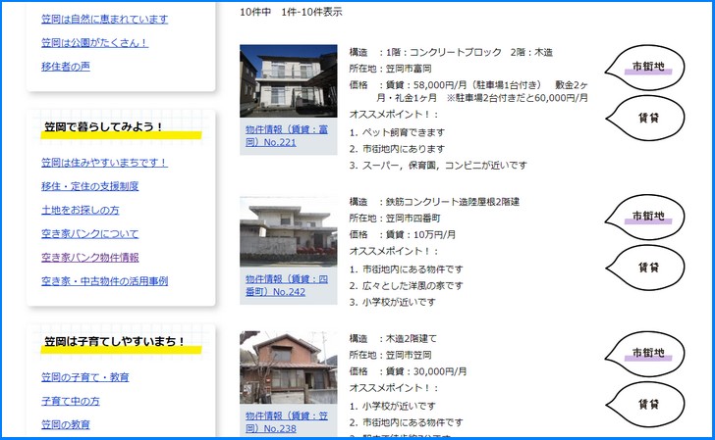This screenshot has width=715, height=440.
Task: Open property link No.221 富岡
Action: click(x=287, y=136)
